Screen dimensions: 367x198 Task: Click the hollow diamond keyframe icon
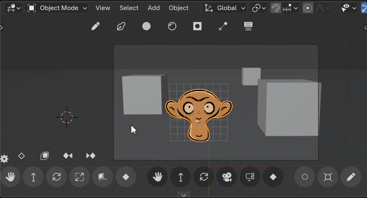click(21, 156)
